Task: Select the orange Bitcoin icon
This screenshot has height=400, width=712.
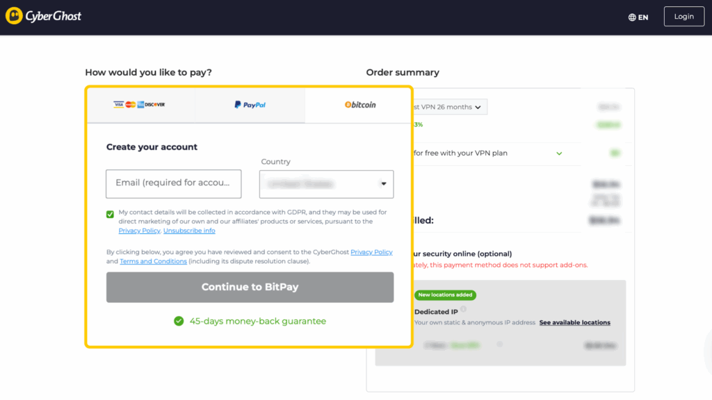Action: [348, 105]
